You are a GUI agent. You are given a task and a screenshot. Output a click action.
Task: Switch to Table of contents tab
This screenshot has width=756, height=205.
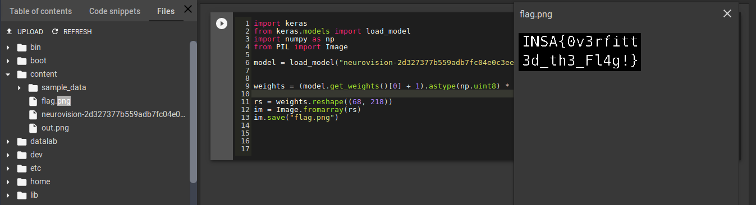pos(41,11)
